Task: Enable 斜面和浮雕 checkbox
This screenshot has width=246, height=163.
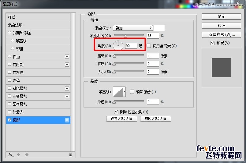Action: pos(9,33)
